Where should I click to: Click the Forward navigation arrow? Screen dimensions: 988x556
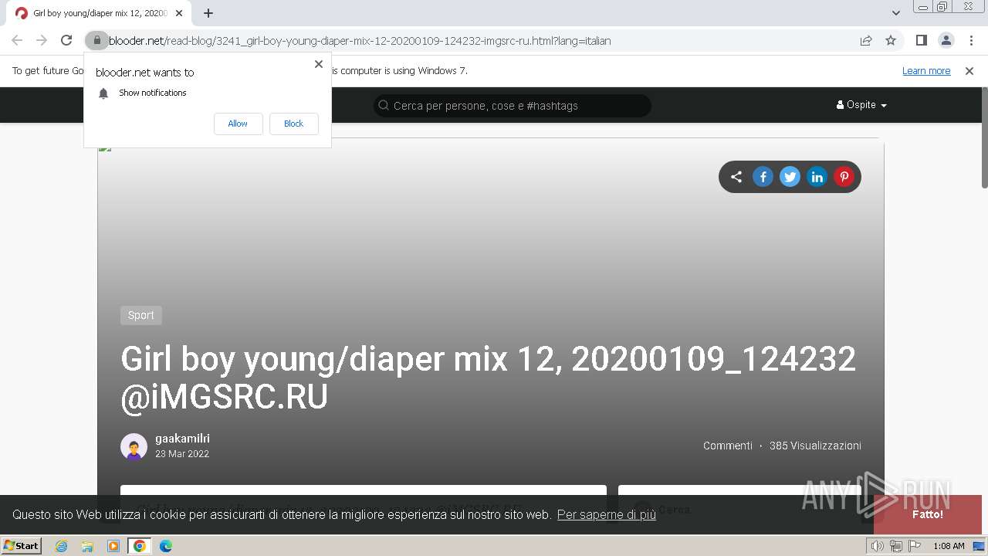(x=42, y=40)
